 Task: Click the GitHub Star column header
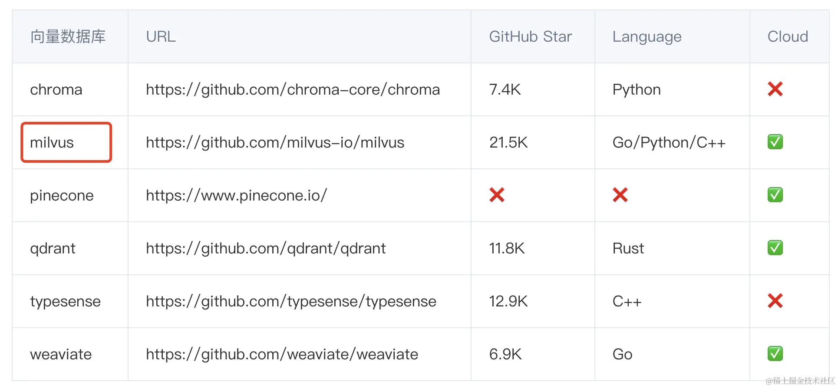(x=530, y=36)
